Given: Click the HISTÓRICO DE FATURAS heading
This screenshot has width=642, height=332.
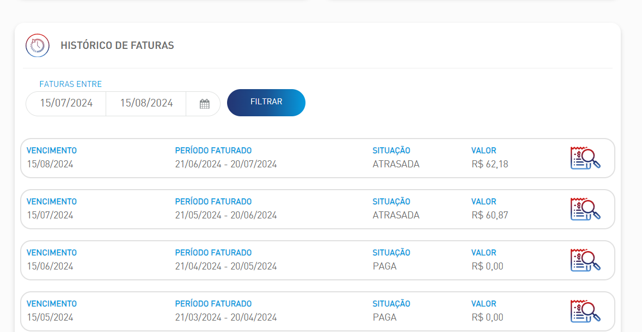Looking at the screenshot, I should tap(117, 45).
